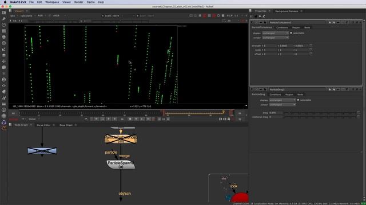
Task: Click the Transform nodes toolbar icon
Action: (x=4, y=61)
